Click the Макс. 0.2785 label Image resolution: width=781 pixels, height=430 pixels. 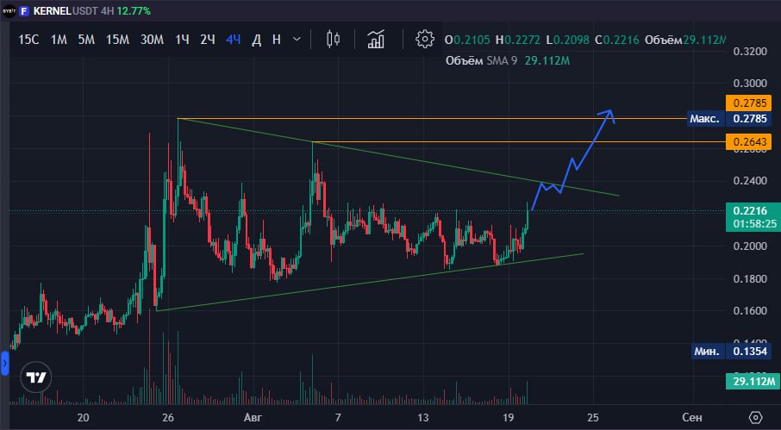(x=729, y=119)
